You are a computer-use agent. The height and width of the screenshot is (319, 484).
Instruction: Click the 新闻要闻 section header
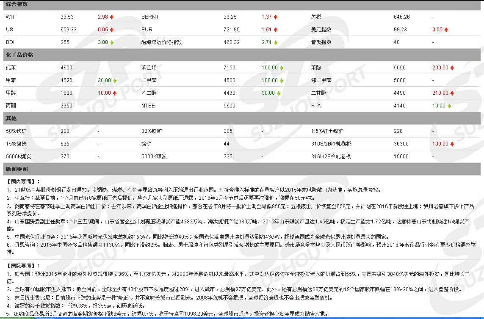pos(242,169)
